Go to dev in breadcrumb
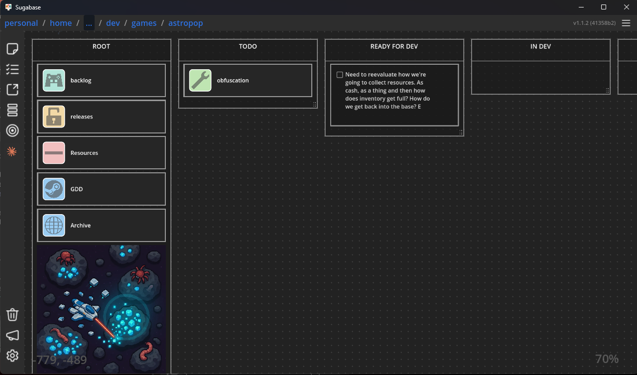The image size is (637, 375). pyautogui.click(x=113, y=23)
